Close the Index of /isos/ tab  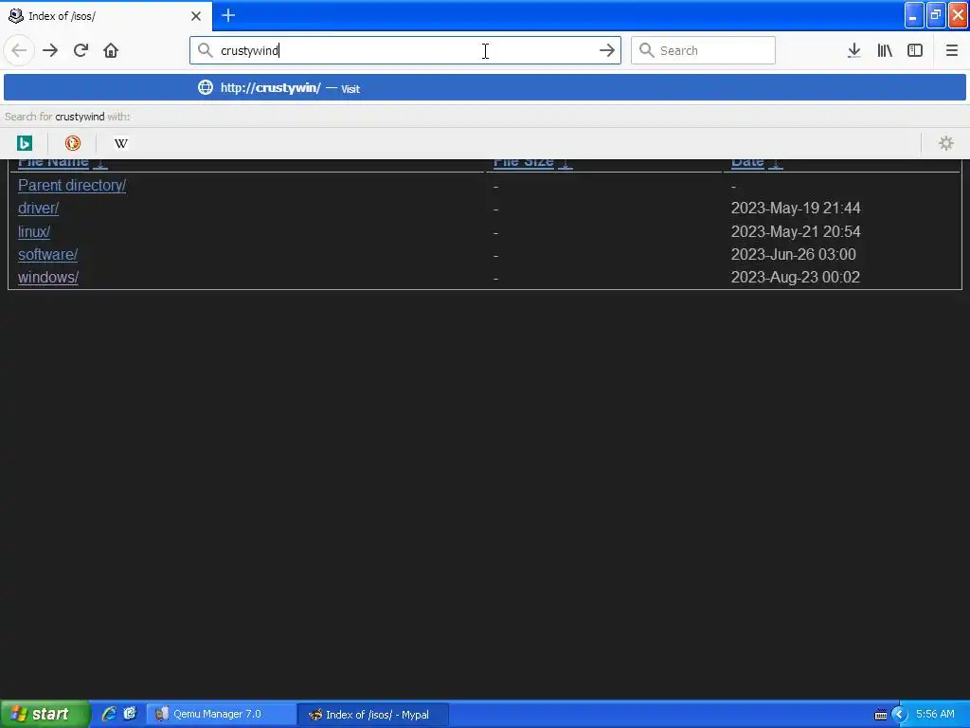click(x=196, y=16)
